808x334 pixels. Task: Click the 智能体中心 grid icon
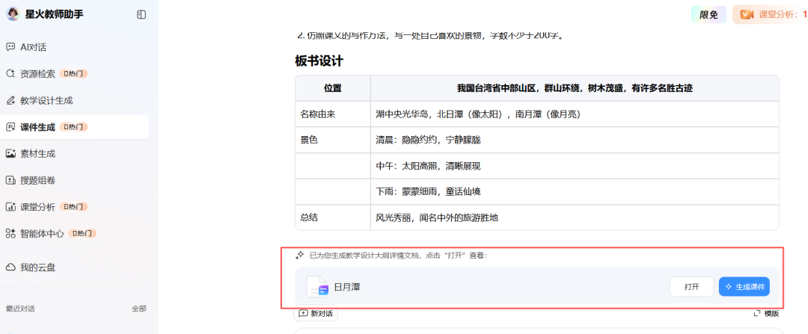10,234
